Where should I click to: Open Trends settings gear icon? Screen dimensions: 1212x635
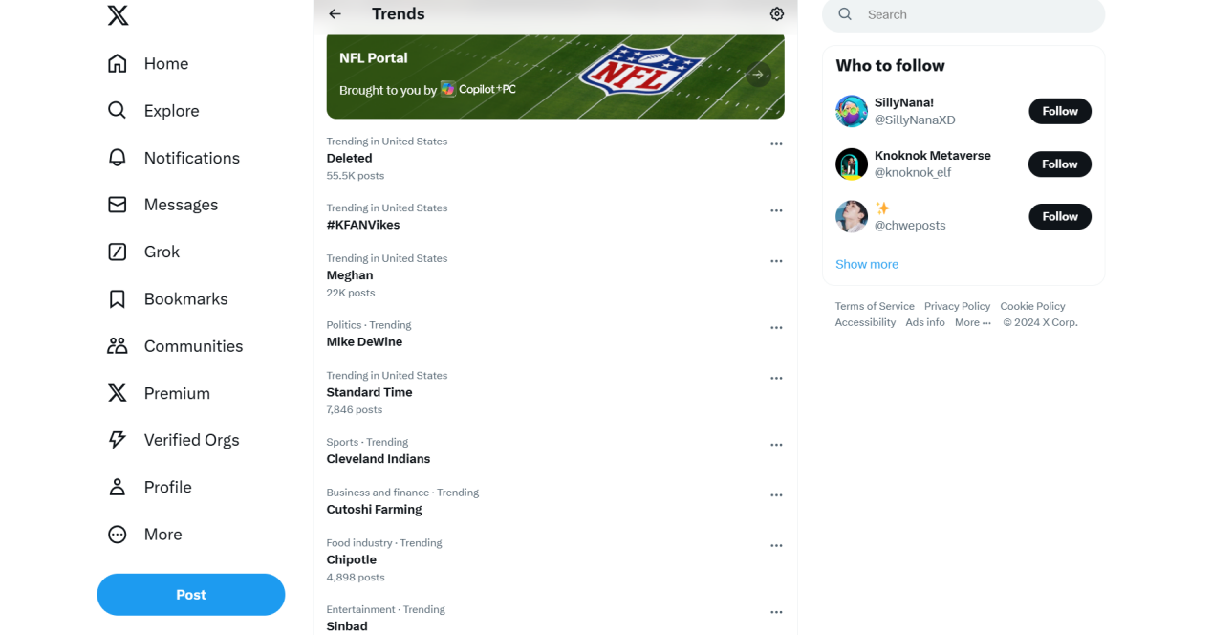(x=777, y=14)
